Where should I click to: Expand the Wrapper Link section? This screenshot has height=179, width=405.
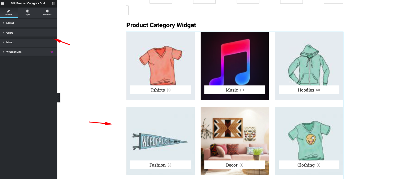(x=14, y=52)
